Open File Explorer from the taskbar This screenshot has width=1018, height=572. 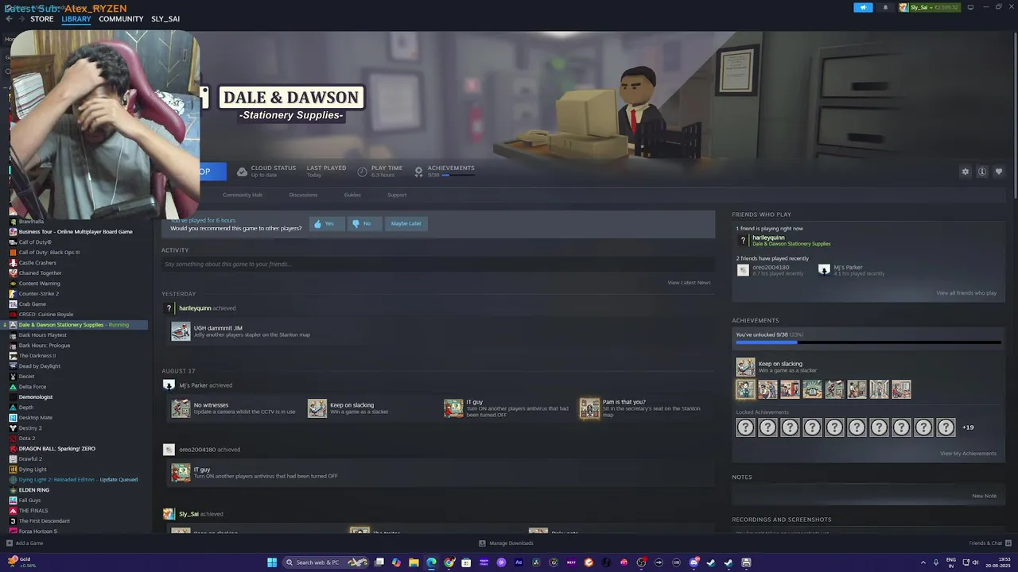point(414,562)
